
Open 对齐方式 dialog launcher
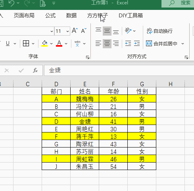pos(186,57)
